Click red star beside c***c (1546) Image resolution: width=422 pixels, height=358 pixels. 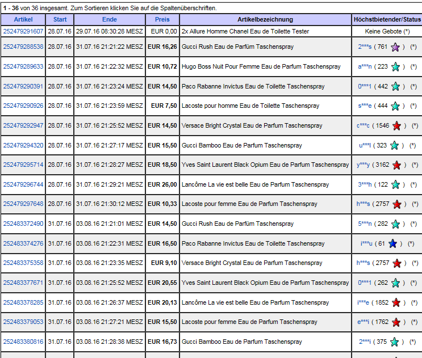tap(396, 126)
